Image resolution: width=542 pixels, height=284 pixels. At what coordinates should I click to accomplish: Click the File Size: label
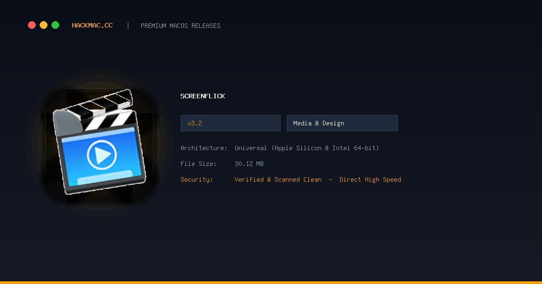(x=199, y=164)
